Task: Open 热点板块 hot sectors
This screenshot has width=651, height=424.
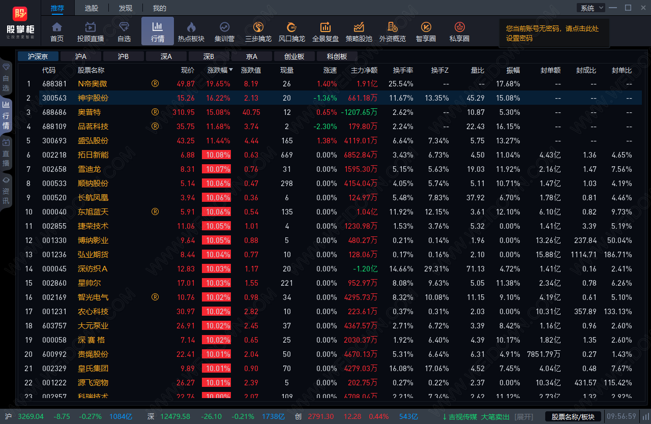Action: coord(191,32)
